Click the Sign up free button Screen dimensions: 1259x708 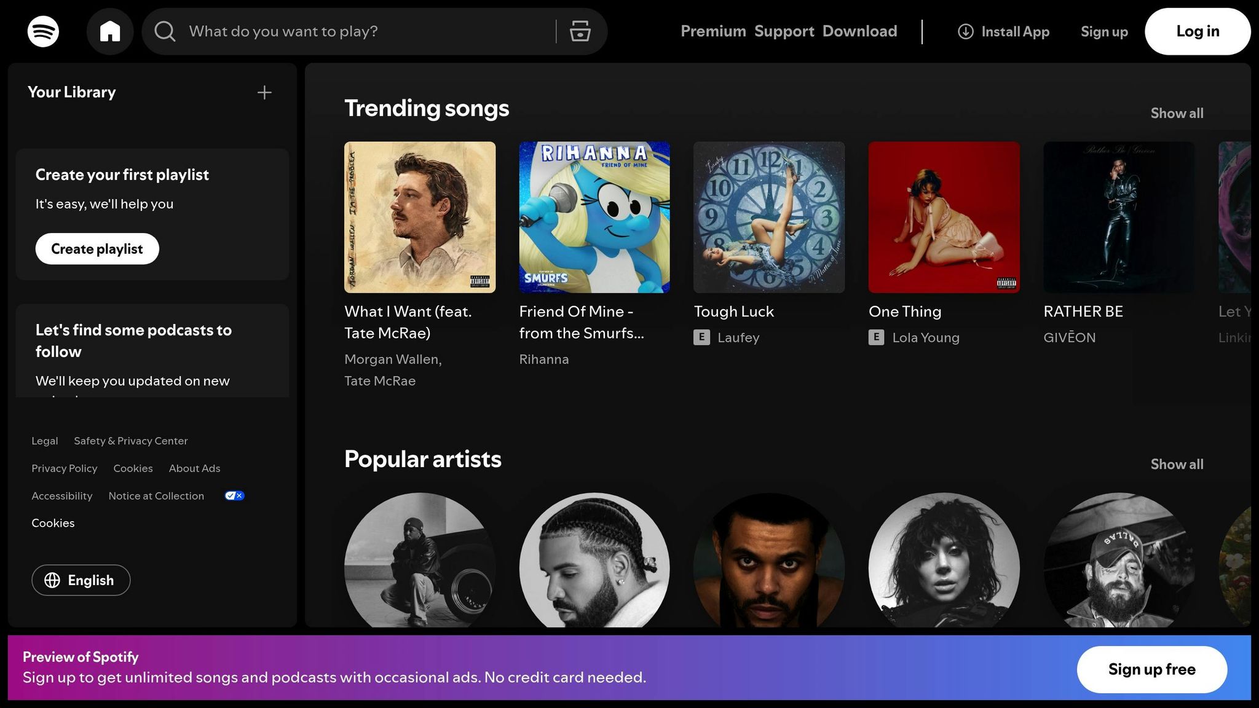(x=1151, y=669)
